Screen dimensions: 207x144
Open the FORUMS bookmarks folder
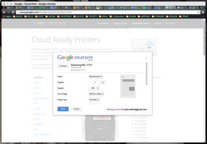[158, 16]
